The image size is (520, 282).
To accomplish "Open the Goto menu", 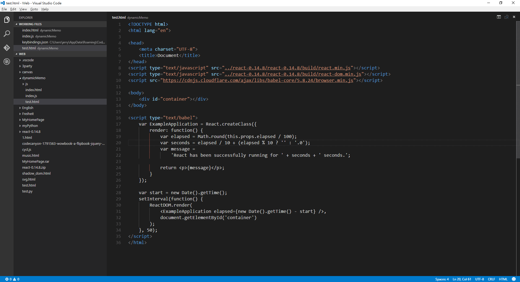I will [x=34, y=9].
